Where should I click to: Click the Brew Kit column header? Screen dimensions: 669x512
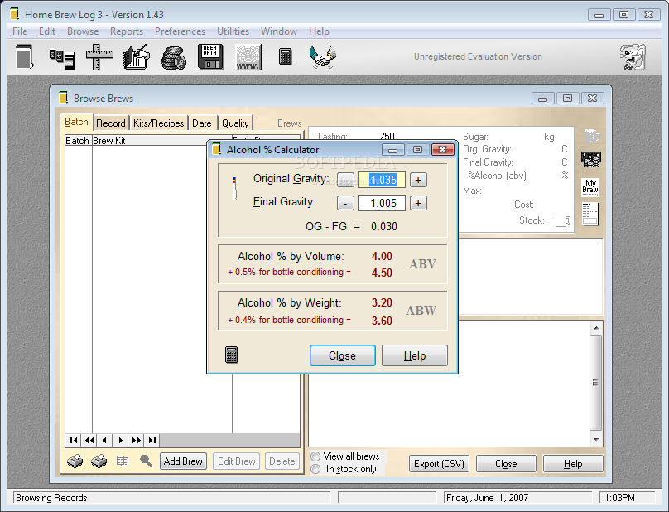pyautogui.click(x=149, y=141)
